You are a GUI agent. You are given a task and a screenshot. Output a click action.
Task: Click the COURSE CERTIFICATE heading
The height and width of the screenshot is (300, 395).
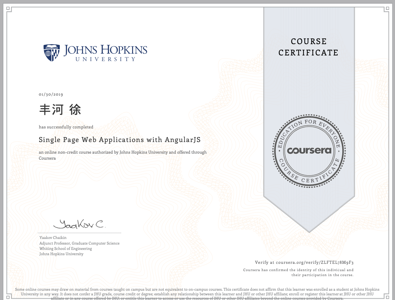pos(308,47)
